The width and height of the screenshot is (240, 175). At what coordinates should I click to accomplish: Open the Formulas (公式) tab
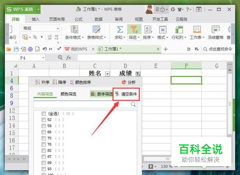(x=78, y=19)
